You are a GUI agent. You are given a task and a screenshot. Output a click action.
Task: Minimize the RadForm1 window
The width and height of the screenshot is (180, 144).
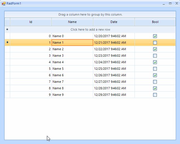(164, 4)
